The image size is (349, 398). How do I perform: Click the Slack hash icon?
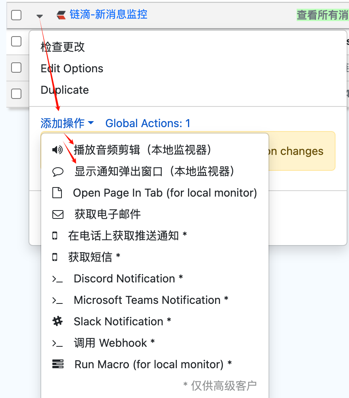coord(58,321)
